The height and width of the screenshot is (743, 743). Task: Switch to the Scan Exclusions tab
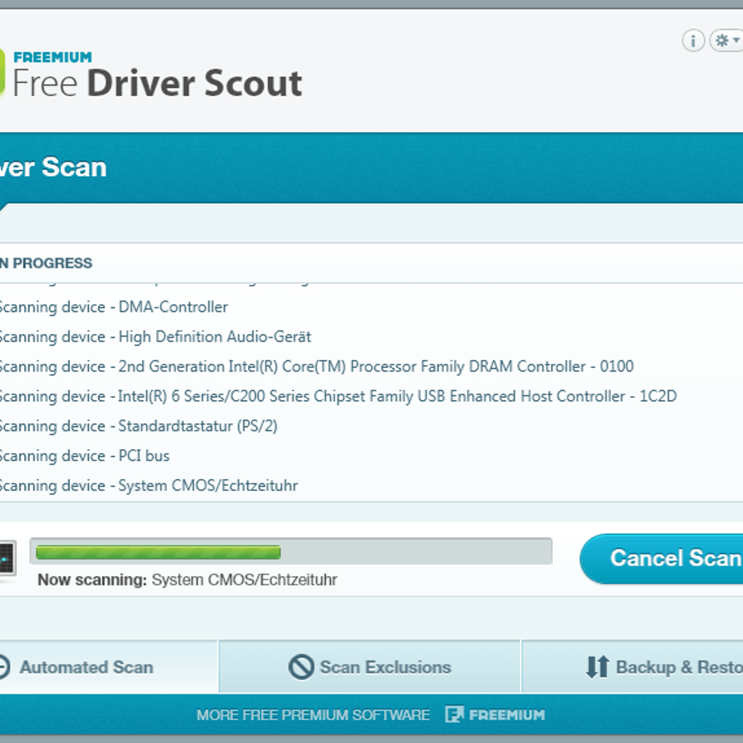370,667
